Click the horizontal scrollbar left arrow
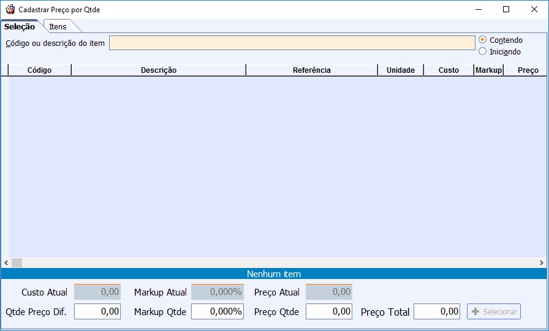This screenshot has width=549, height=331. 6,262
